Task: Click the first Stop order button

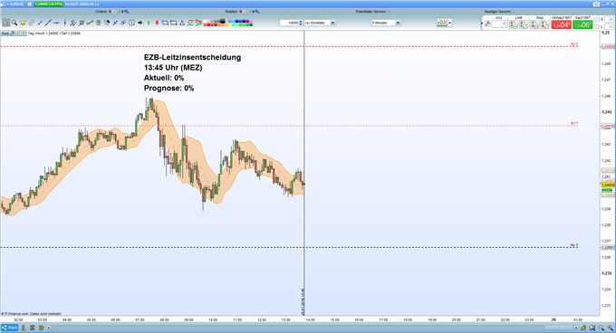Action: [534, 24]
